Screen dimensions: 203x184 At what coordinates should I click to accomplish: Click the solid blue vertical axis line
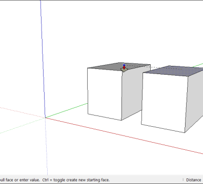coord(43,59)
